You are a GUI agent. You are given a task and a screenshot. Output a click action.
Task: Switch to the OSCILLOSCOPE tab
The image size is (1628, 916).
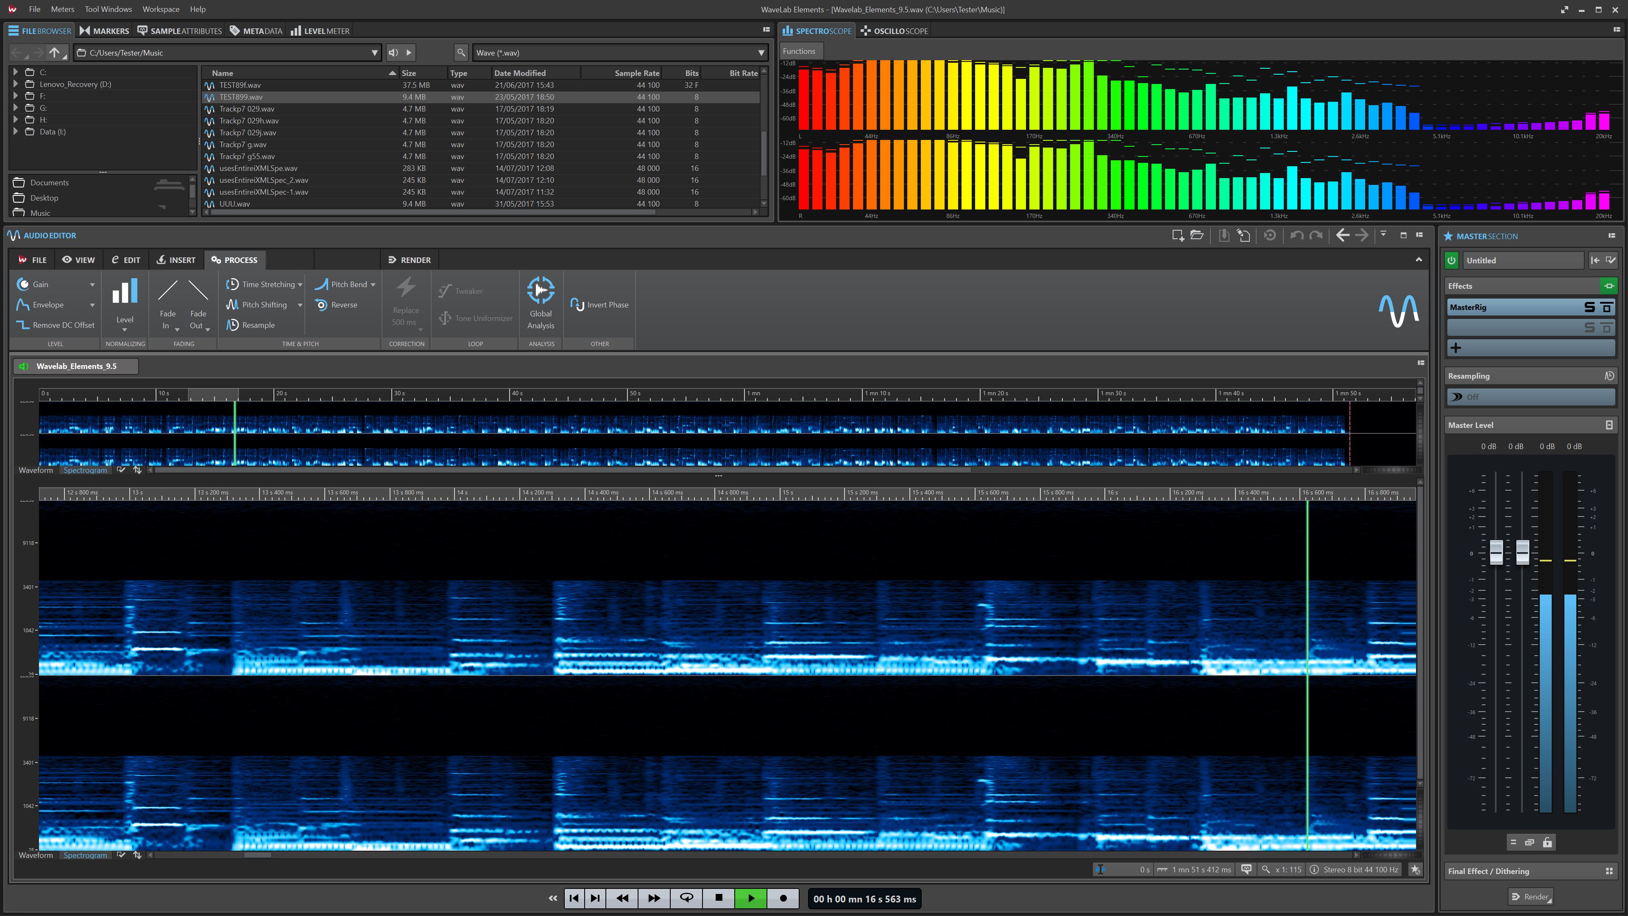[894, 31]
